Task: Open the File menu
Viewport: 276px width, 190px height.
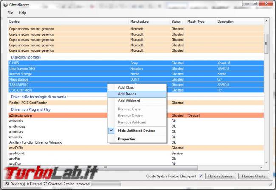Action: click(x=10, y=13)
